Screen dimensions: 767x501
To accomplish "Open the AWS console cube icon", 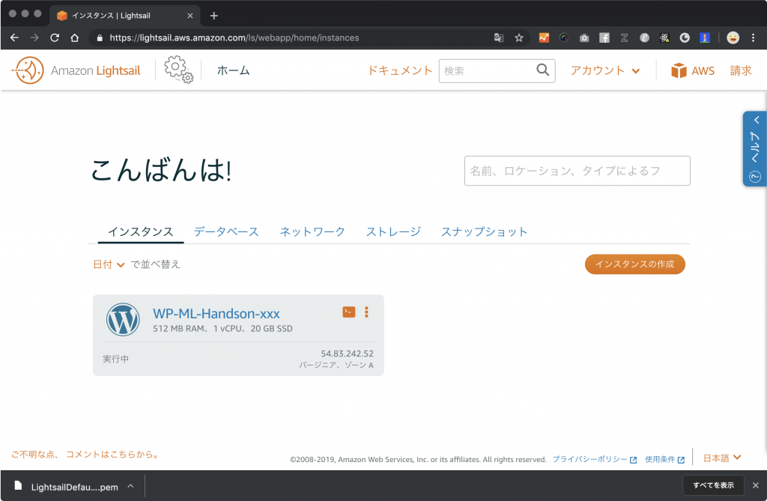I will tap(679, 70).
